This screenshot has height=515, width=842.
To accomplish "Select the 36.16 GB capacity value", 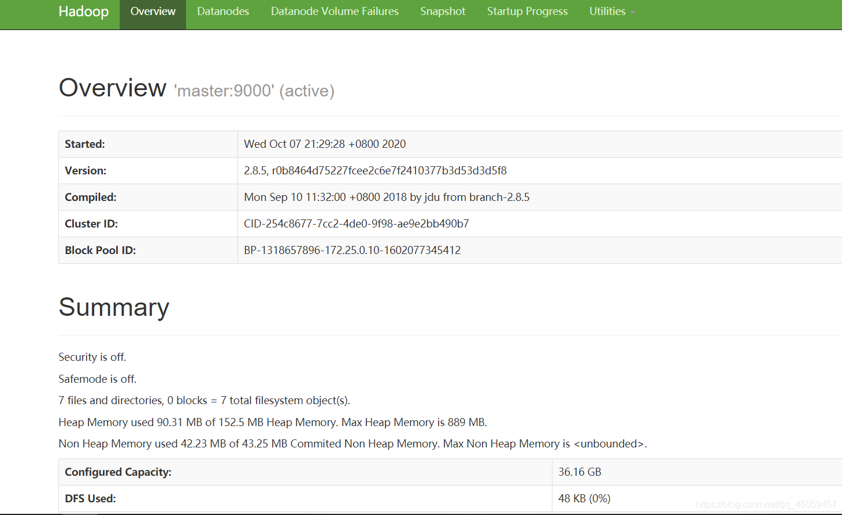I will coord(580,472).
